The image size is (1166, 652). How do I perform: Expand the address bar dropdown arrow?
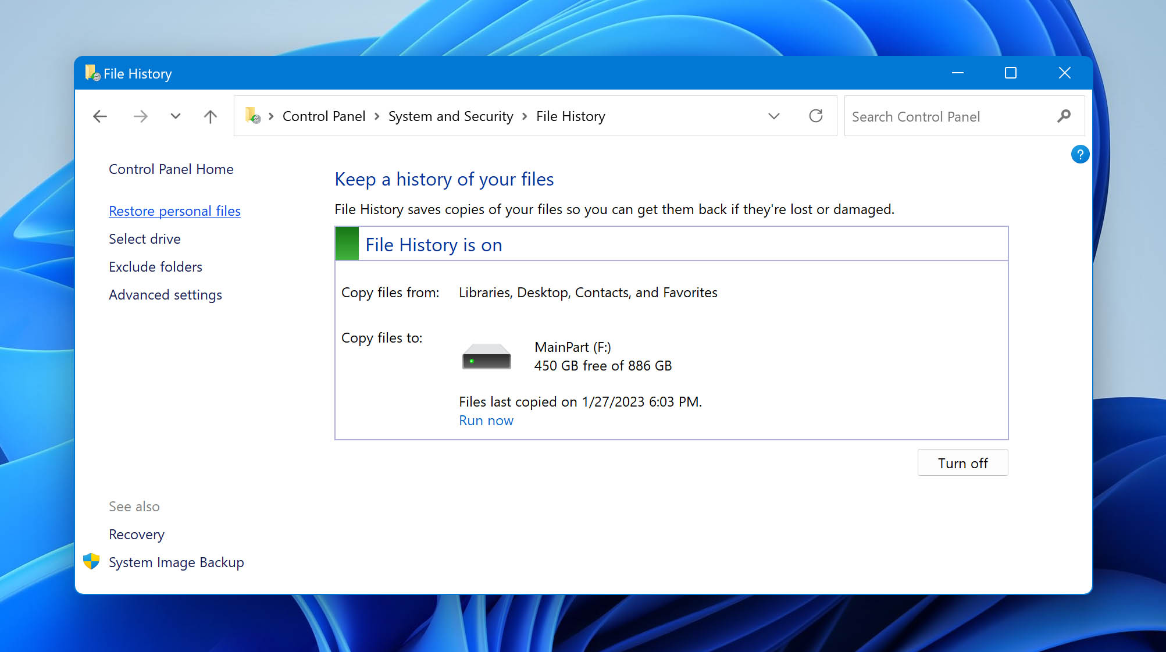click(773, 116)
